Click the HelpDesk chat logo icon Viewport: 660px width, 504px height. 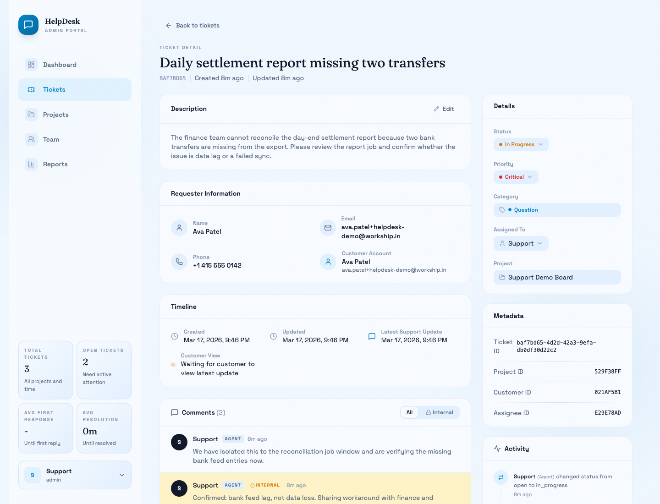click(x=28, y=25)
